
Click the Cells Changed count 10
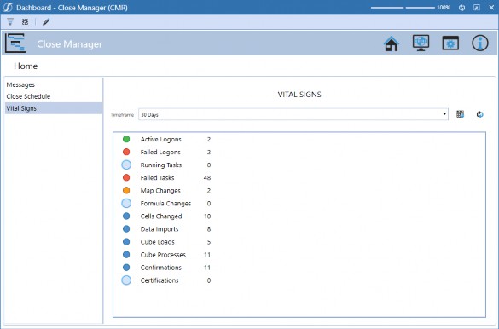point(207,216)
